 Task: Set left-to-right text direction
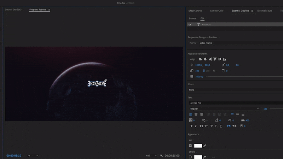(229, 126)
